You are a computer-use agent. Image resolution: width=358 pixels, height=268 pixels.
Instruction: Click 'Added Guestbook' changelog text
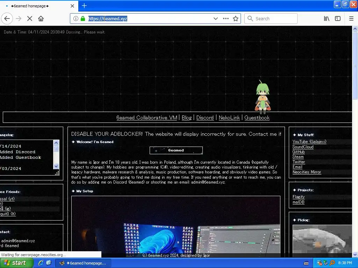click(x=20, y=157)
